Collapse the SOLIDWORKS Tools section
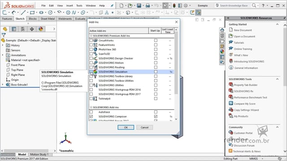287x161 pixels. coord(277,79)
